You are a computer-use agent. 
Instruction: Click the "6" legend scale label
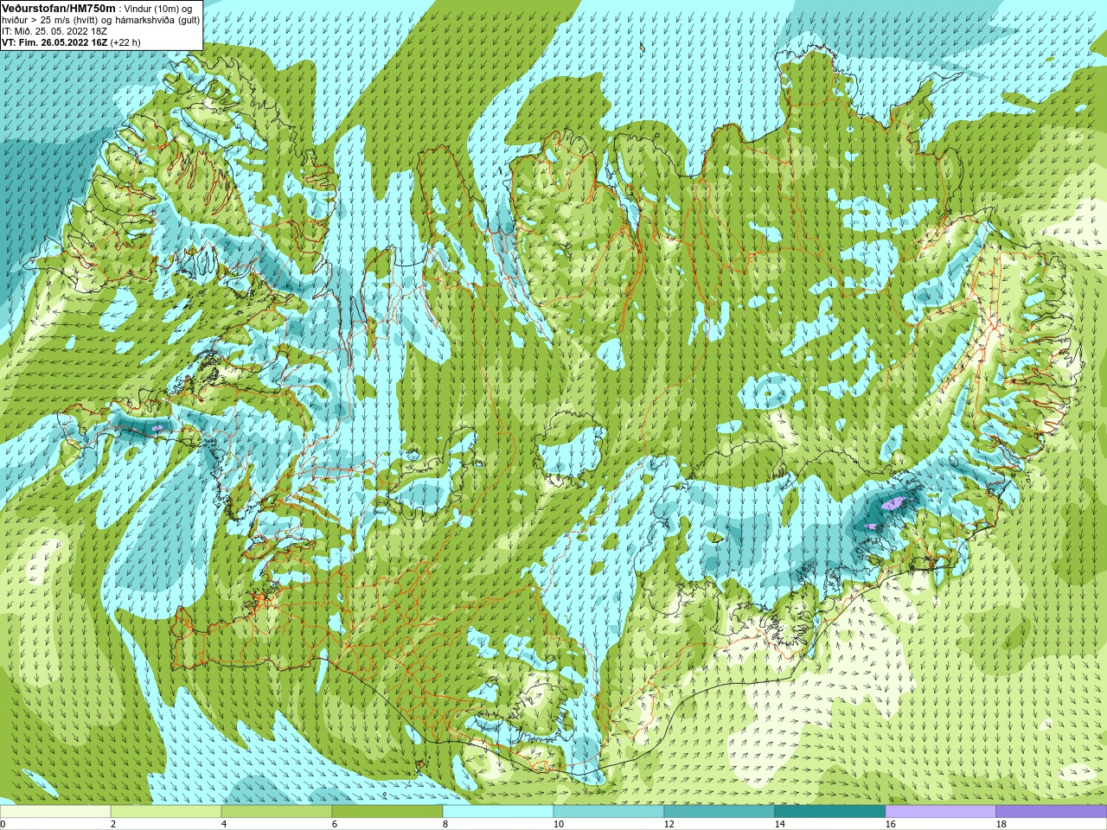coord(335,824)
